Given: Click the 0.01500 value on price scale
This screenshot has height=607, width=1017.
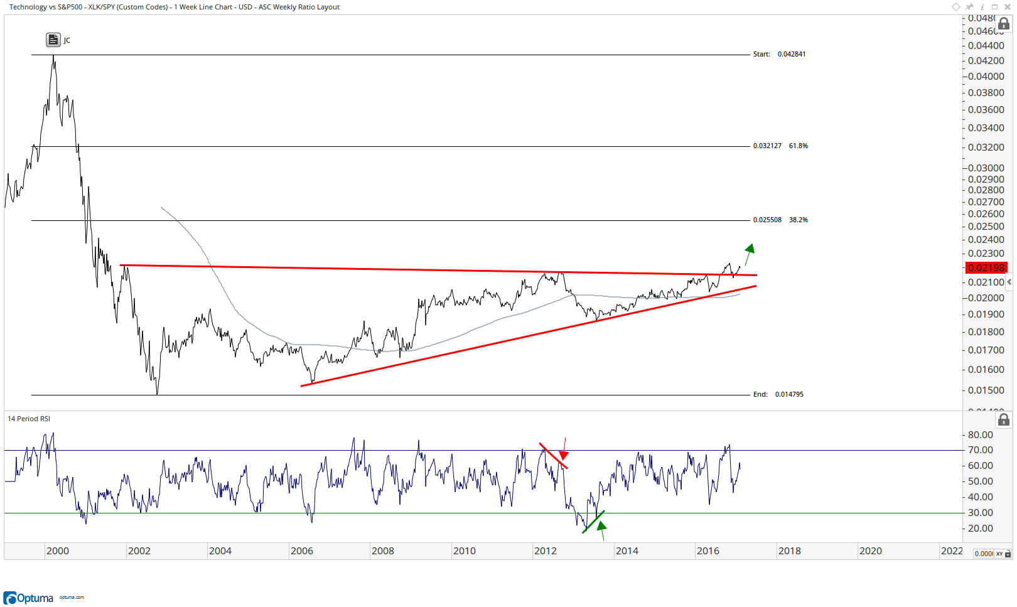Looking at the screenshot, I should [x=986, y=390].
